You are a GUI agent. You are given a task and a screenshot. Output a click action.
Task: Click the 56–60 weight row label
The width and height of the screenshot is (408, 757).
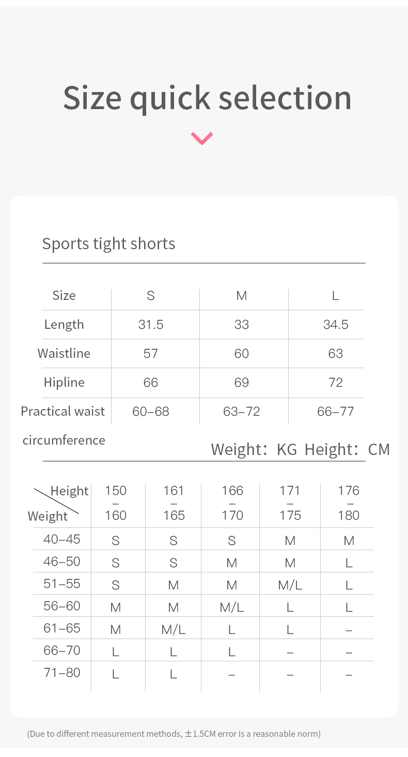point(62,606)
